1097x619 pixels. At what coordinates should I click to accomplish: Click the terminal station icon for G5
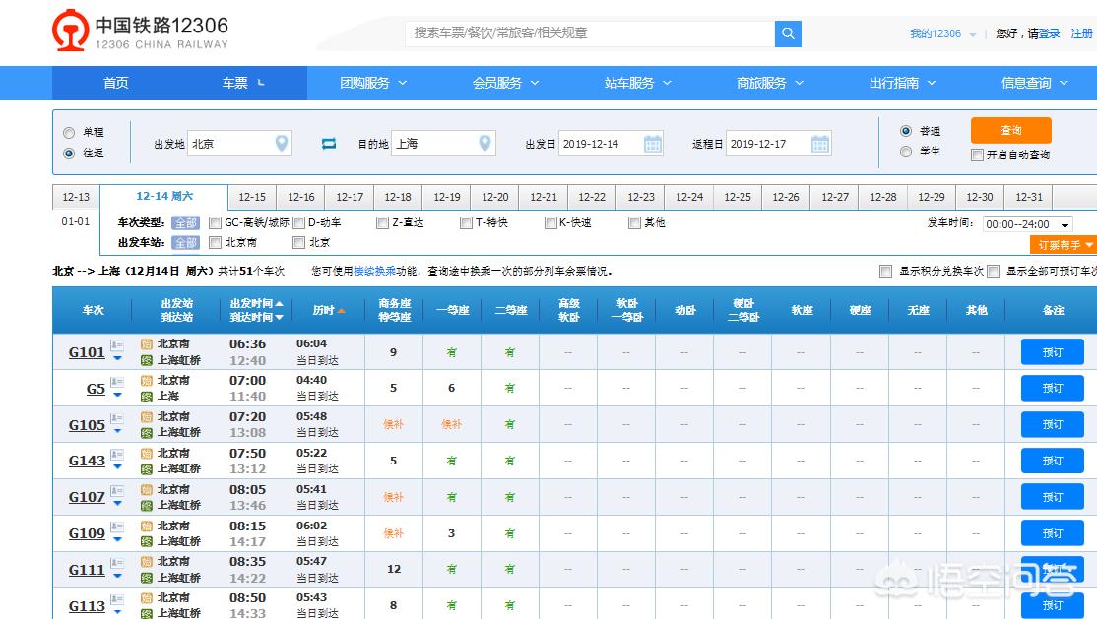click(146, 397)
